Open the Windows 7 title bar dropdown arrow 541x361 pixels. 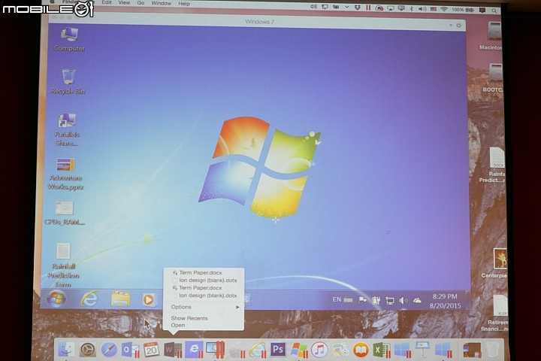tap(451, 26)
